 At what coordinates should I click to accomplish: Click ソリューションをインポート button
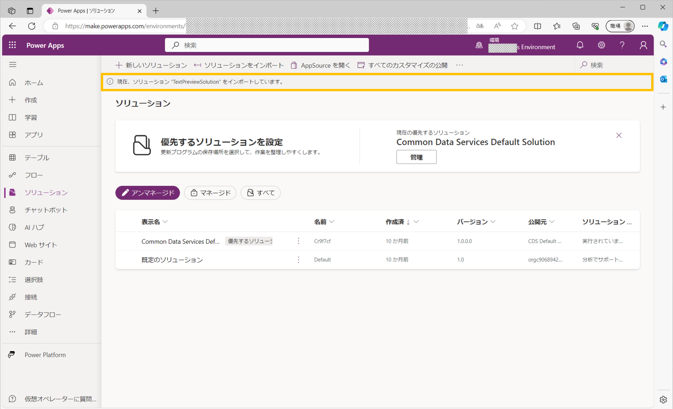(x=239, y=65)
